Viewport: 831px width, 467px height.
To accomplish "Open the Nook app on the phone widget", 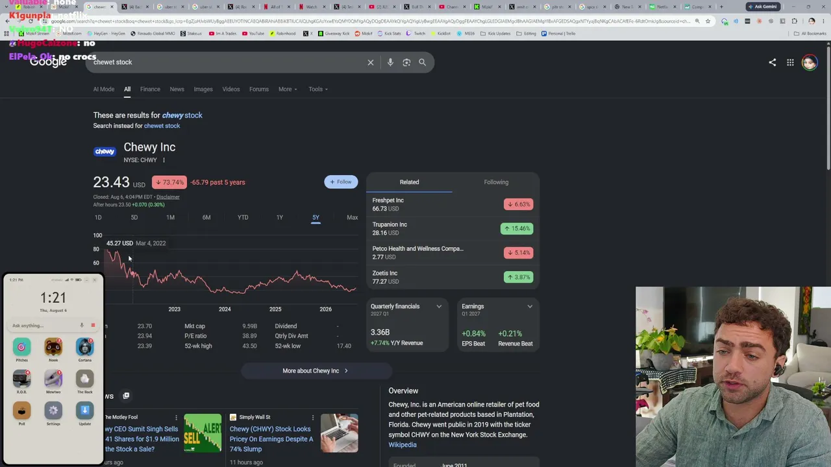I will [x=53, y=348].
